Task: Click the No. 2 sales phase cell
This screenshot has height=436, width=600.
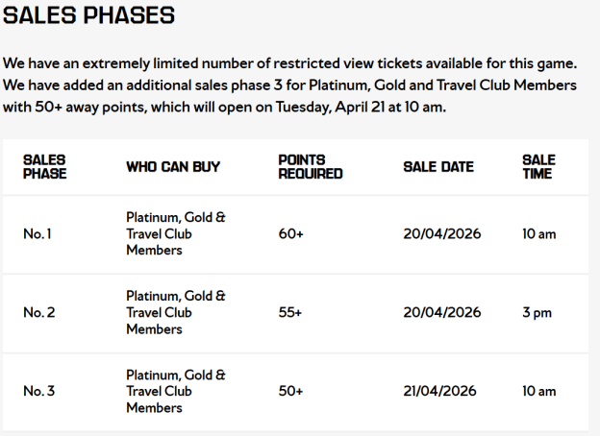Action: tap(39, 313)
